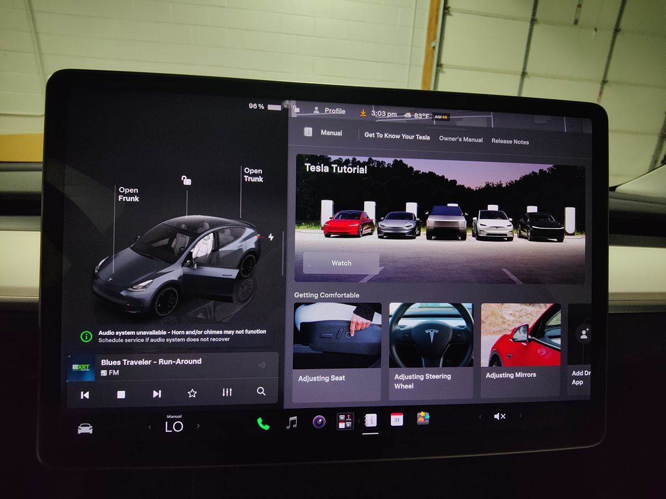Favorite the current station star
Viewport: 666px width, 499px height.
(192, 393)
